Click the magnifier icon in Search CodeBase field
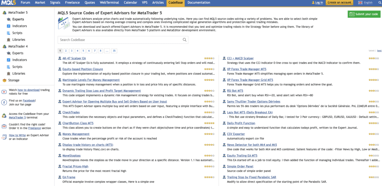Viewport: 382px width, 186px height. [184, 40]
